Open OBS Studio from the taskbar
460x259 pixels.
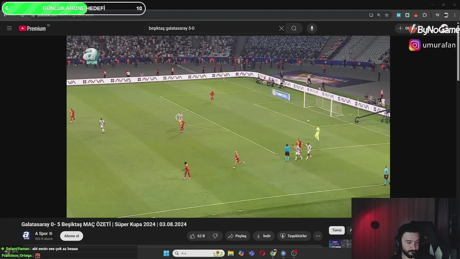(x=294, y=253)
